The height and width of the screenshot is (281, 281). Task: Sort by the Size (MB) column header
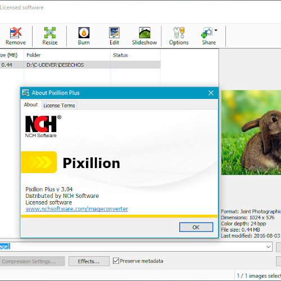[x=12, y=55]
